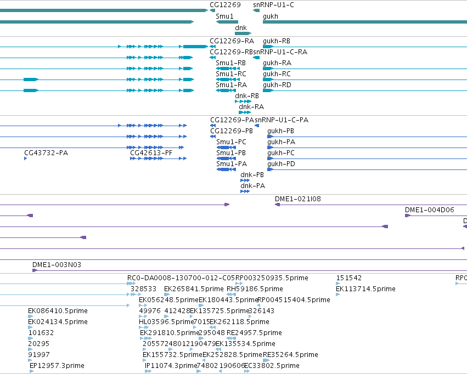Select gukh-PC protein label

pos(281,153)
